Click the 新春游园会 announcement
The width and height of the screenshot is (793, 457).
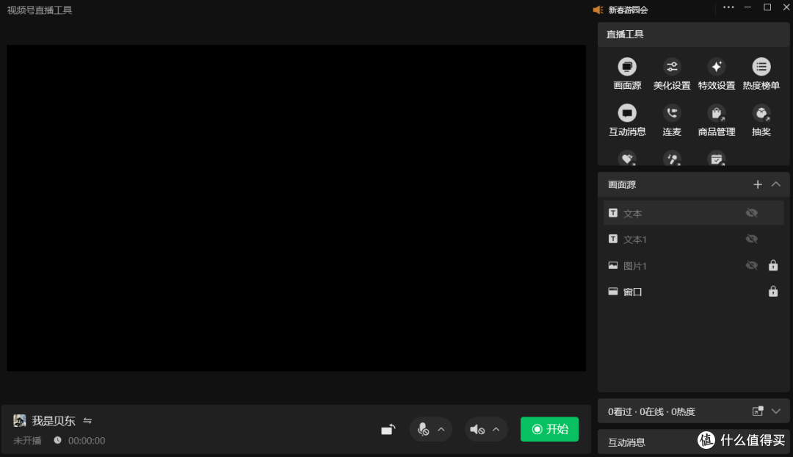tap(628, 10)
